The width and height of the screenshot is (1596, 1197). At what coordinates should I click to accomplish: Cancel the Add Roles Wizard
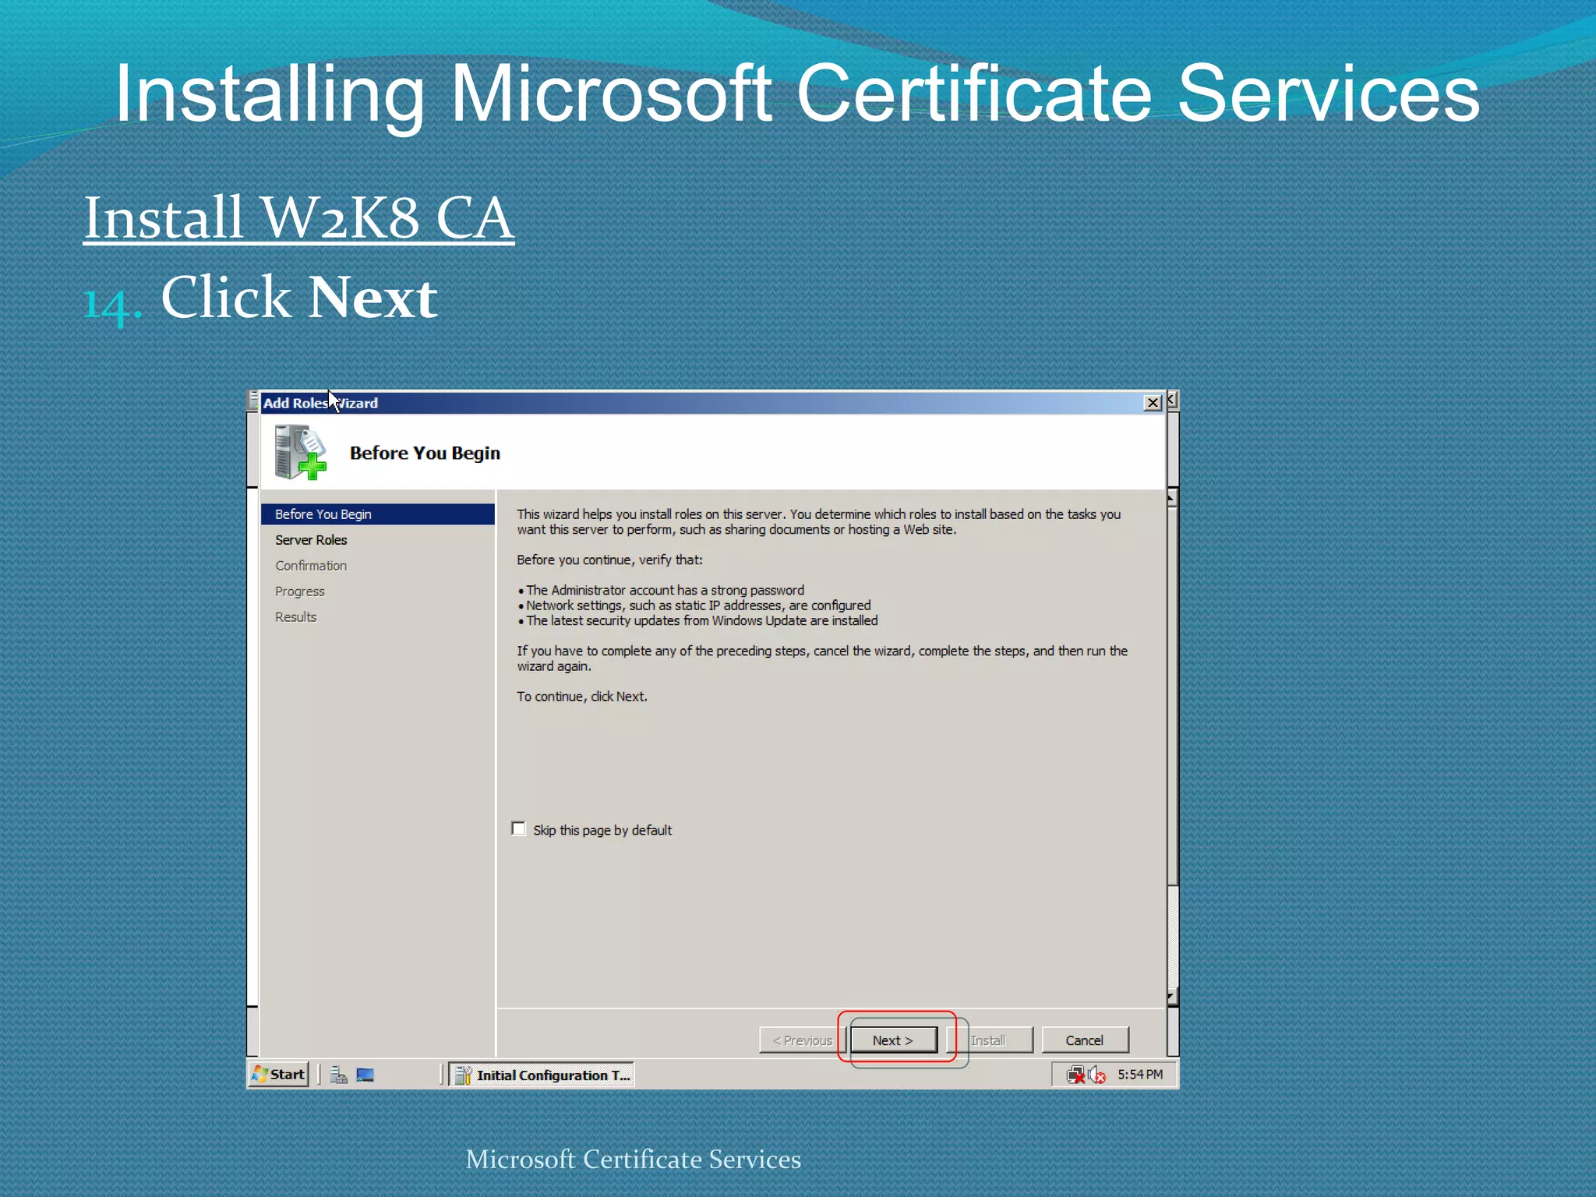click(x=1085, y=1040)
